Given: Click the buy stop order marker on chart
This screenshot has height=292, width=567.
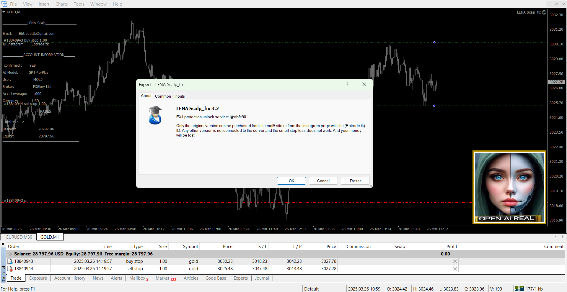Looking at the screenshot, I should point(434,42).
